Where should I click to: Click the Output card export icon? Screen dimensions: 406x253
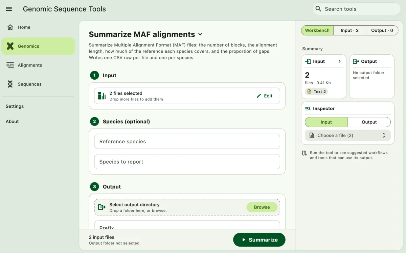click(356, 61)
